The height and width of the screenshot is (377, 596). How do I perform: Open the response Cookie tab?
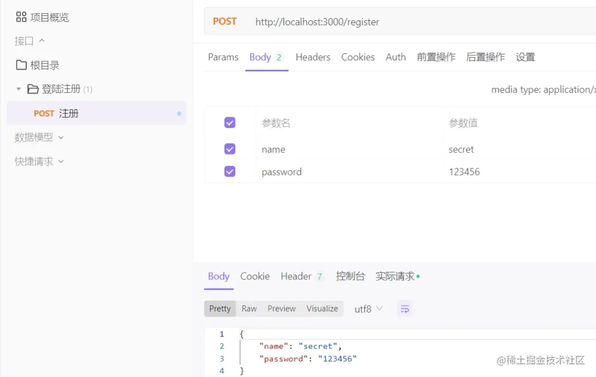coord(254,276)
